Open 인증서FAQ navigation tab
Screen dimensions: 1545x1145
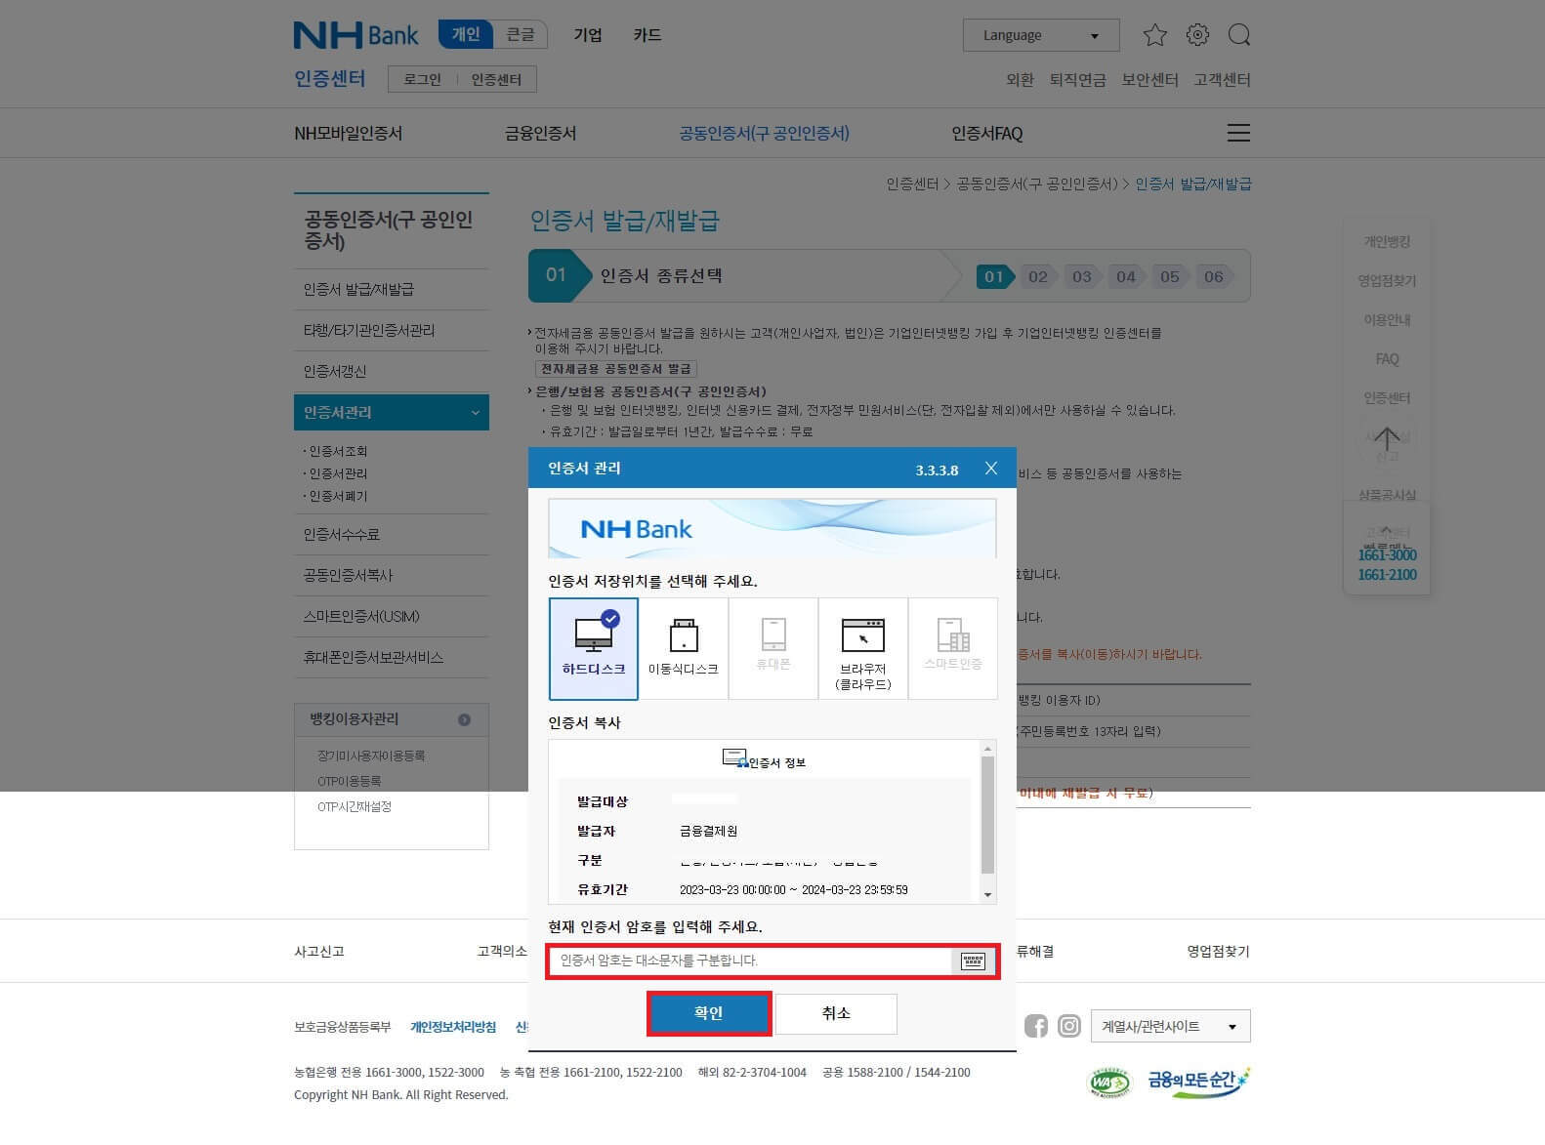point(986,133)
